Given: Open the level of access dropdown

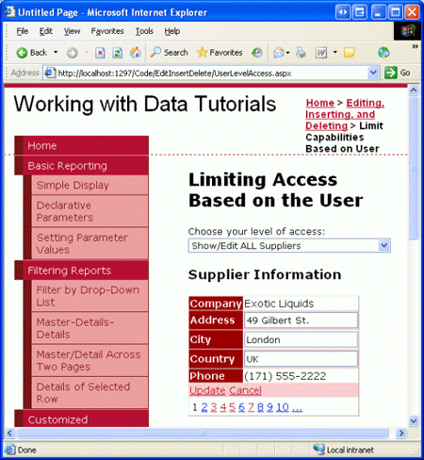Looking at the screenshot, I should (289, 245).
